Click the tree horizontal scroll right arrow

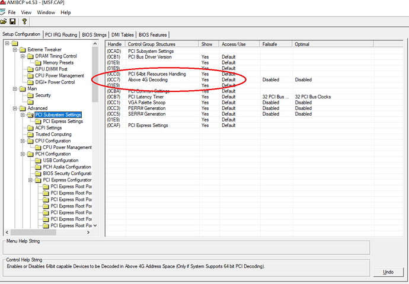point(88,232)
